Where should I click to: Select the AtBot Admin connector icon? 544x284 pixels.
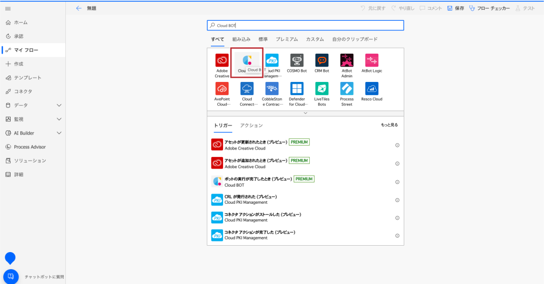tap(347, 61)
